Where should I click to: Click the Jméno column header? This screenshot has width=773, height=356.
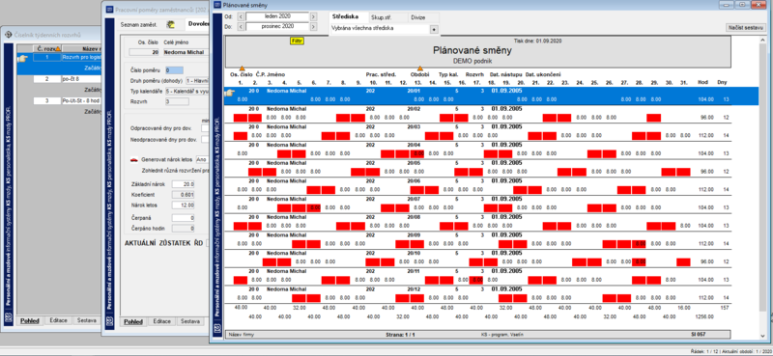coord(275,74)
